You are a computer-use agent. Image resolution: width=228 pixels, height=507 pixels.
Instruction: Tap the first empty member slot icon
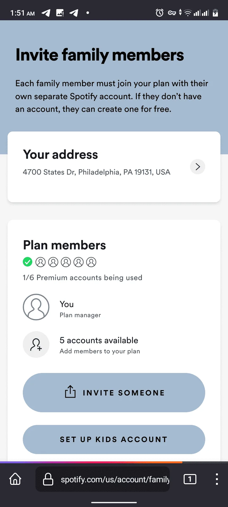pyautogui.click(x=40, y=262)
